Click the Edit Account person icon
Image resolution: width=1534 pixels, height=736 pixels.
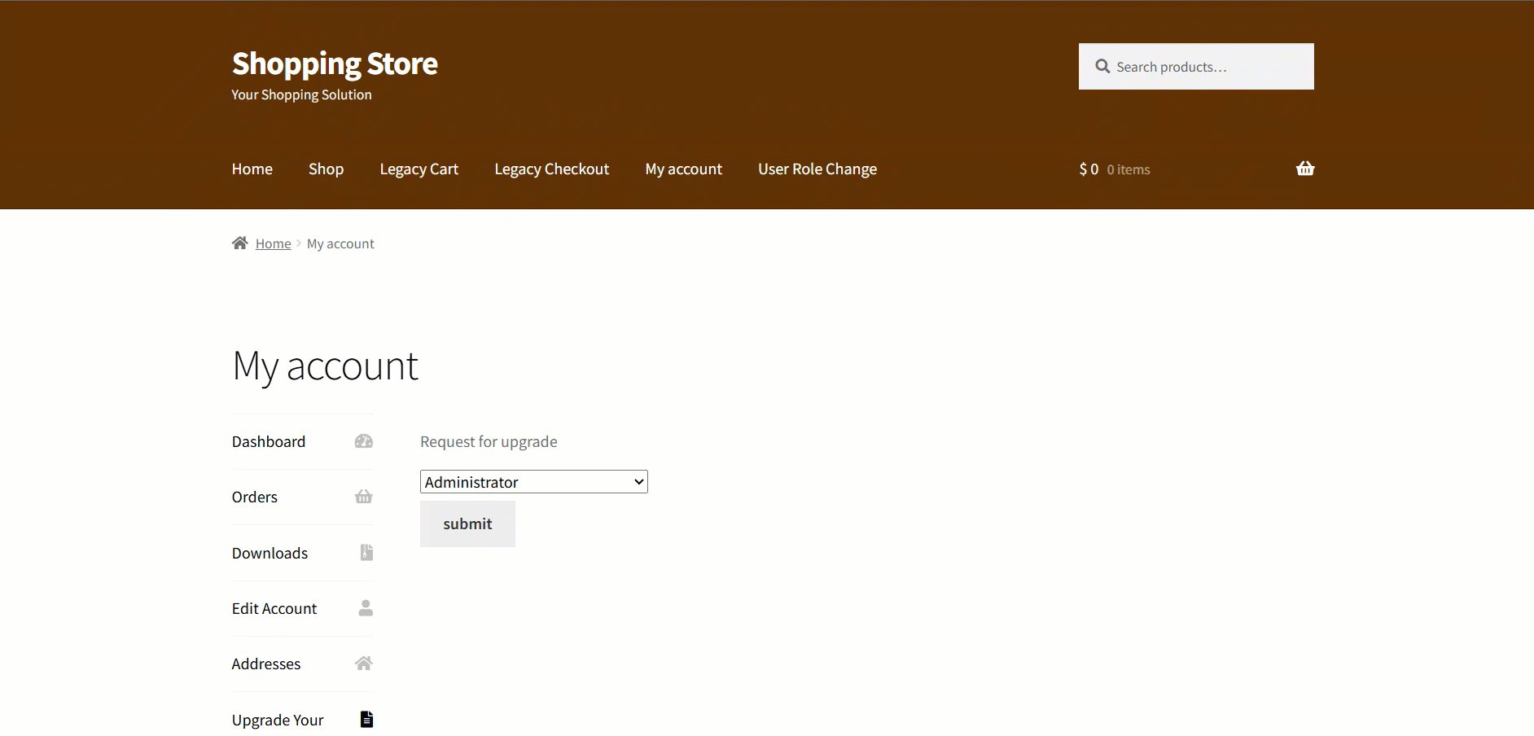366,608
